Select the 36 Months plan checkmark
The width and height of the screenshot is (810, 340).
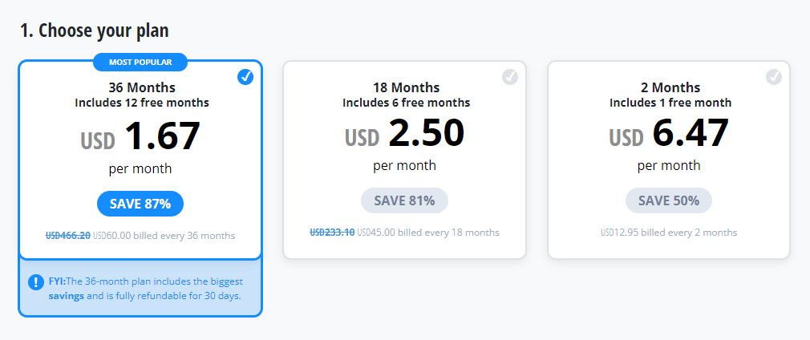tap(245, 77)
